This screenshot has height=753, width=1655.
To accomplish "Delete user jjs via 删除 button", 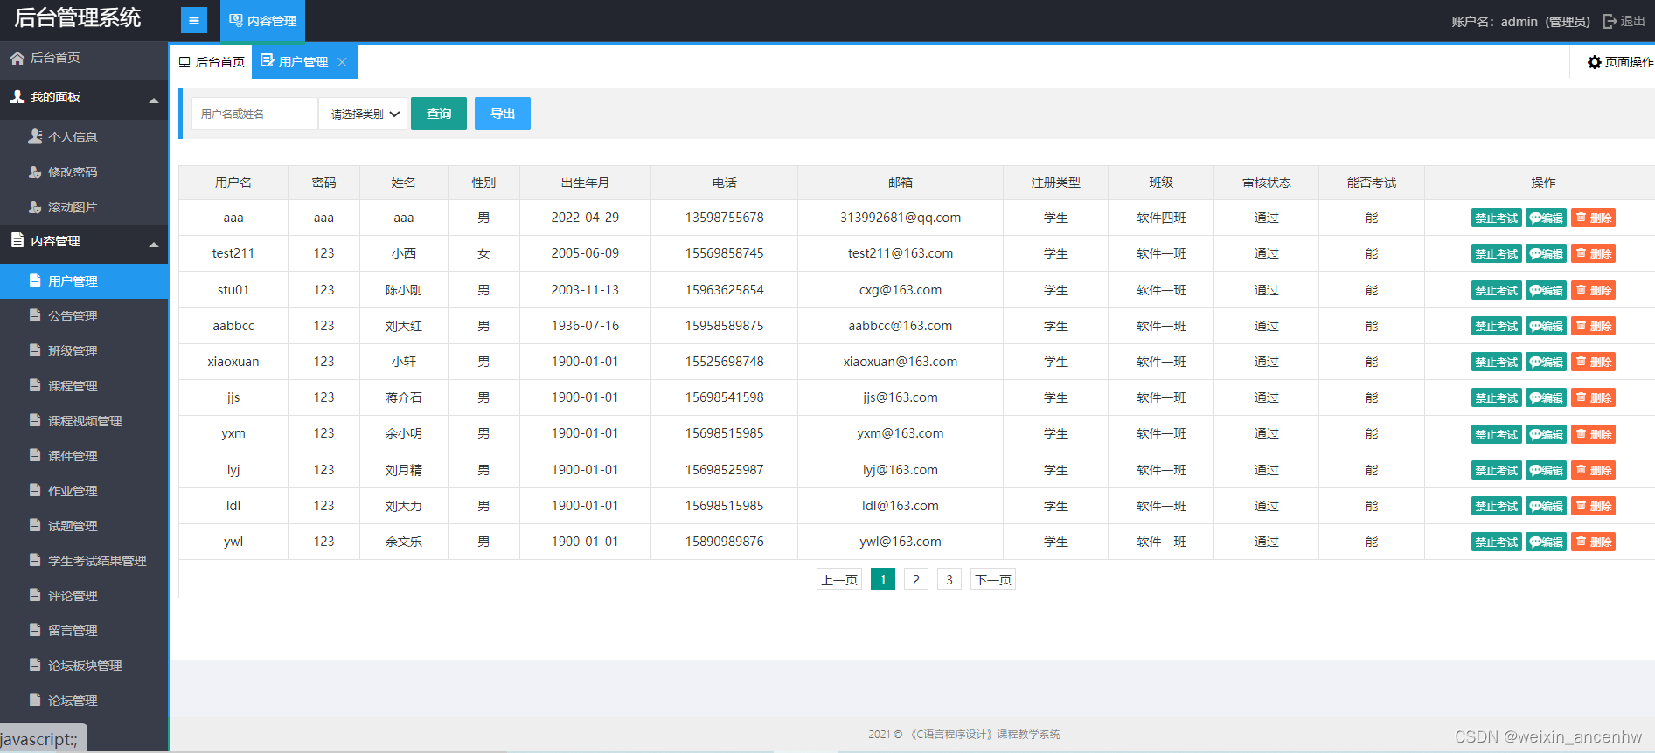I will (1594, 398).
